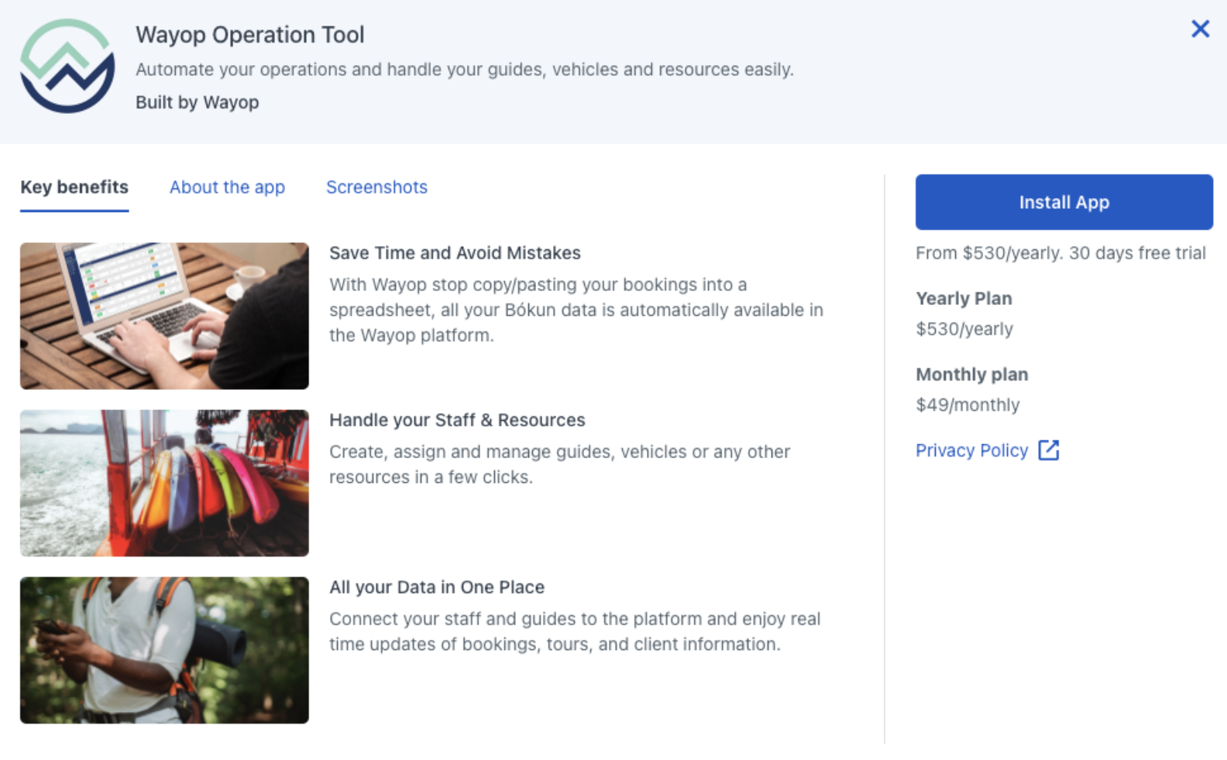Click the $530/yearly price text
This screenshot has height=760, width=1227.
point(964,329)
